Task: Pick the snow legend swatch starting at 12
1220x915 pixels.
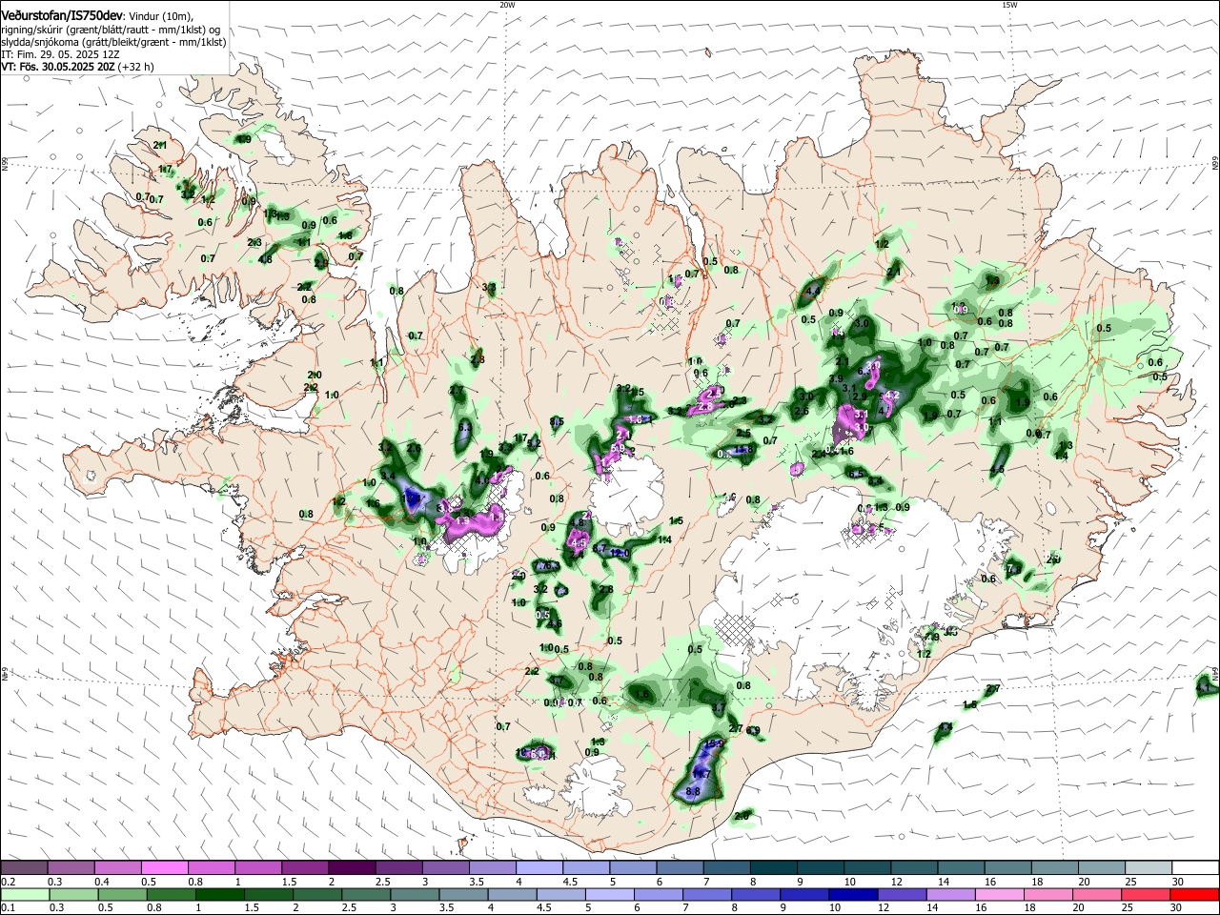Action: (x=912, y=868)
